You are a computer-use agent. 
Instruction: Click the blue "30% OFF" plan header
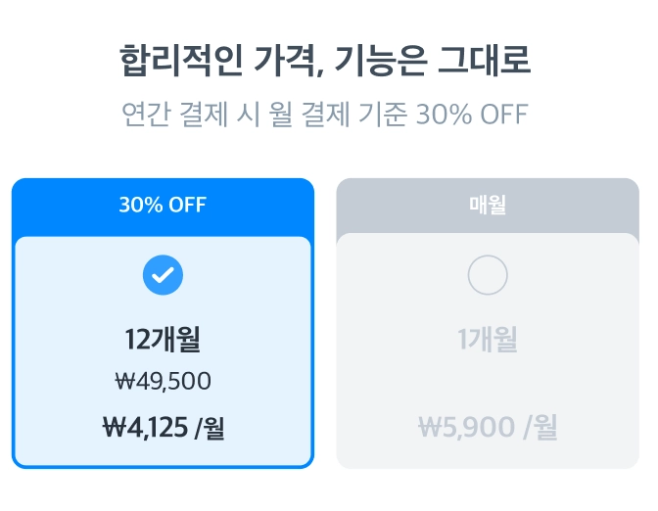163,206
